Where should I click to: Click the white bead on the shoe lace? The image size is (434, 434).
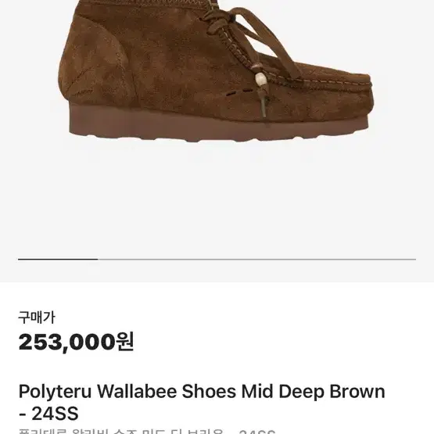tap(260, 80)
